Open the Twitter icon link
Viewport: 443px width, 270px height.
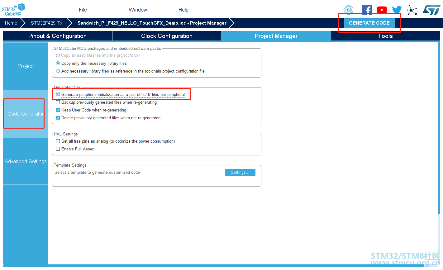(397, 10)
